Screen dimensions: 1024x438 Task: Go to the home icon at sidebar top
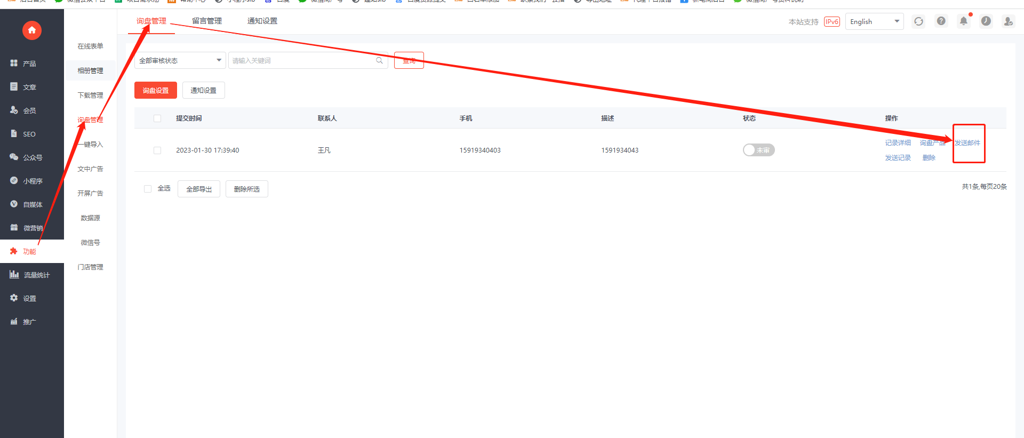pyautogui.click(x=32, y=30)
